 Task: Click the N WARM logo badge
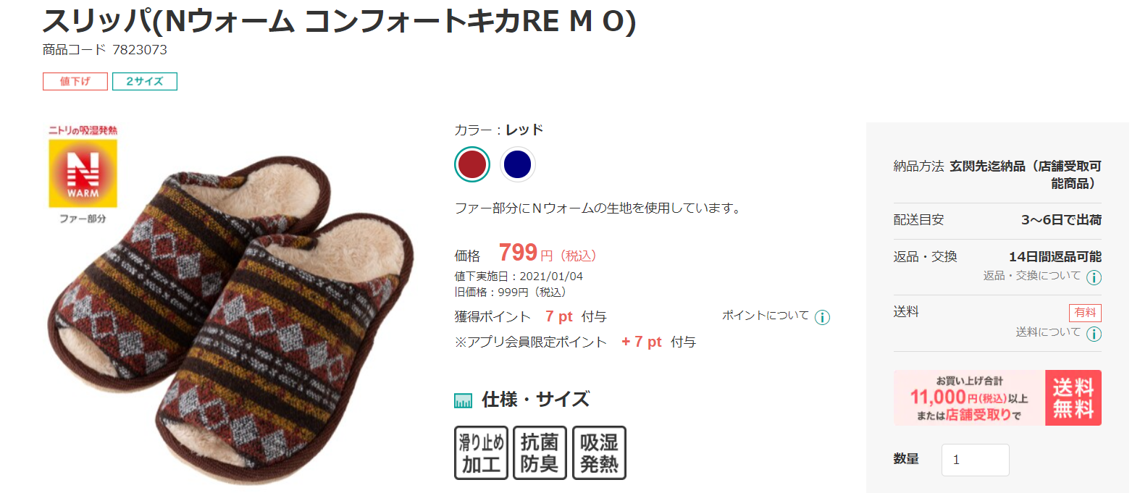point(83,174)
